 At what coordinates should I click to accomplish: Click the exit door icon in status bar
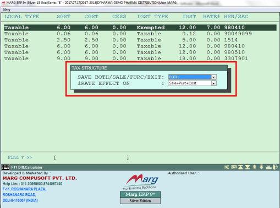276,167
